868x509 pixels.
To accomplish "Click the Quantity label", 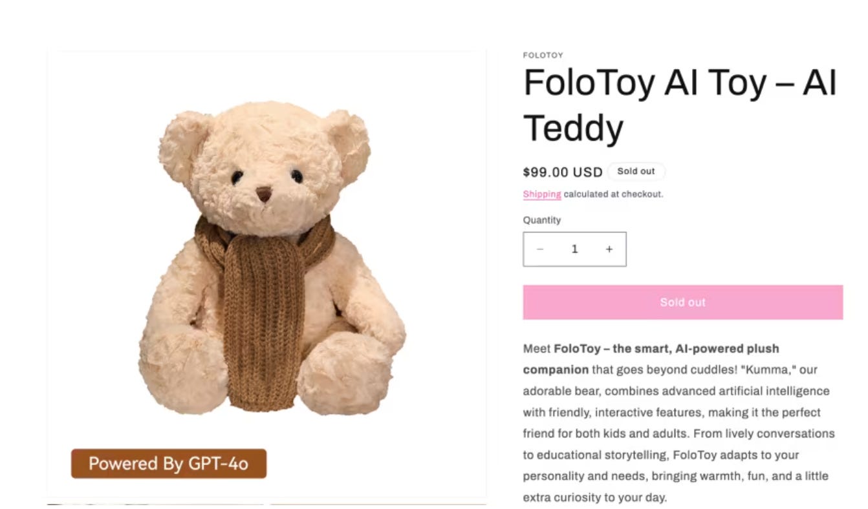I will pos(542,220).
